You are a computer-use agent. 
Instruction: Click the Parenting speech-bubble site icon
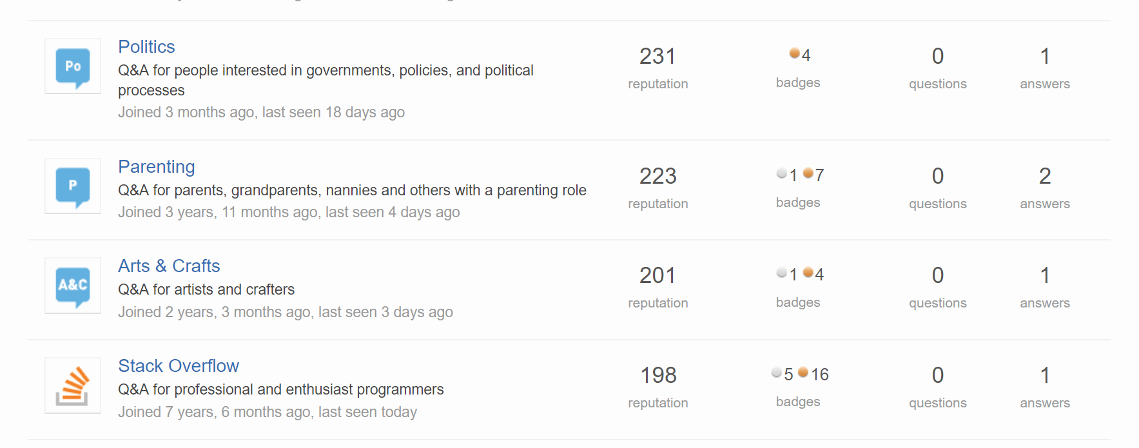(72, 186)
